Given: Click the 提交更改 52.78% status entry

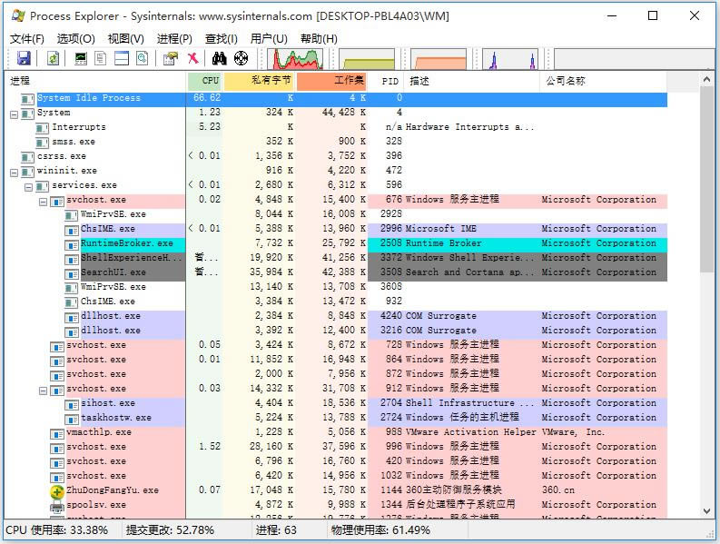Looking at the screenshot, I should pos(170,530).
